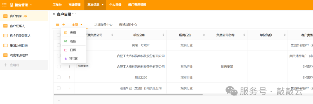This screenshot has height=104, width=313.
Task: Click the view list icon in view toolbar
Action: click(x=58, y=25)
